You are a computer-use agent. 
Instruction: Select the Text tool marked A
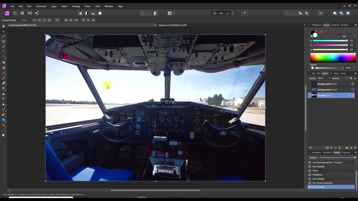point(4,125)
